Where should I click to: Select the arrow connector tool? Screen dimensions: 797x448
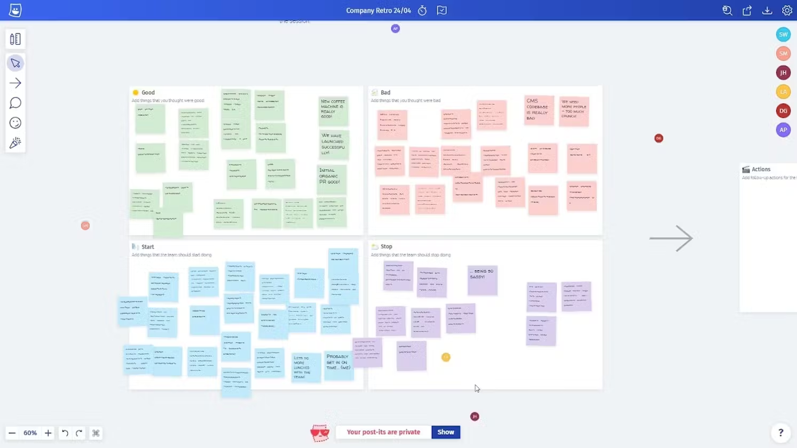15,83
